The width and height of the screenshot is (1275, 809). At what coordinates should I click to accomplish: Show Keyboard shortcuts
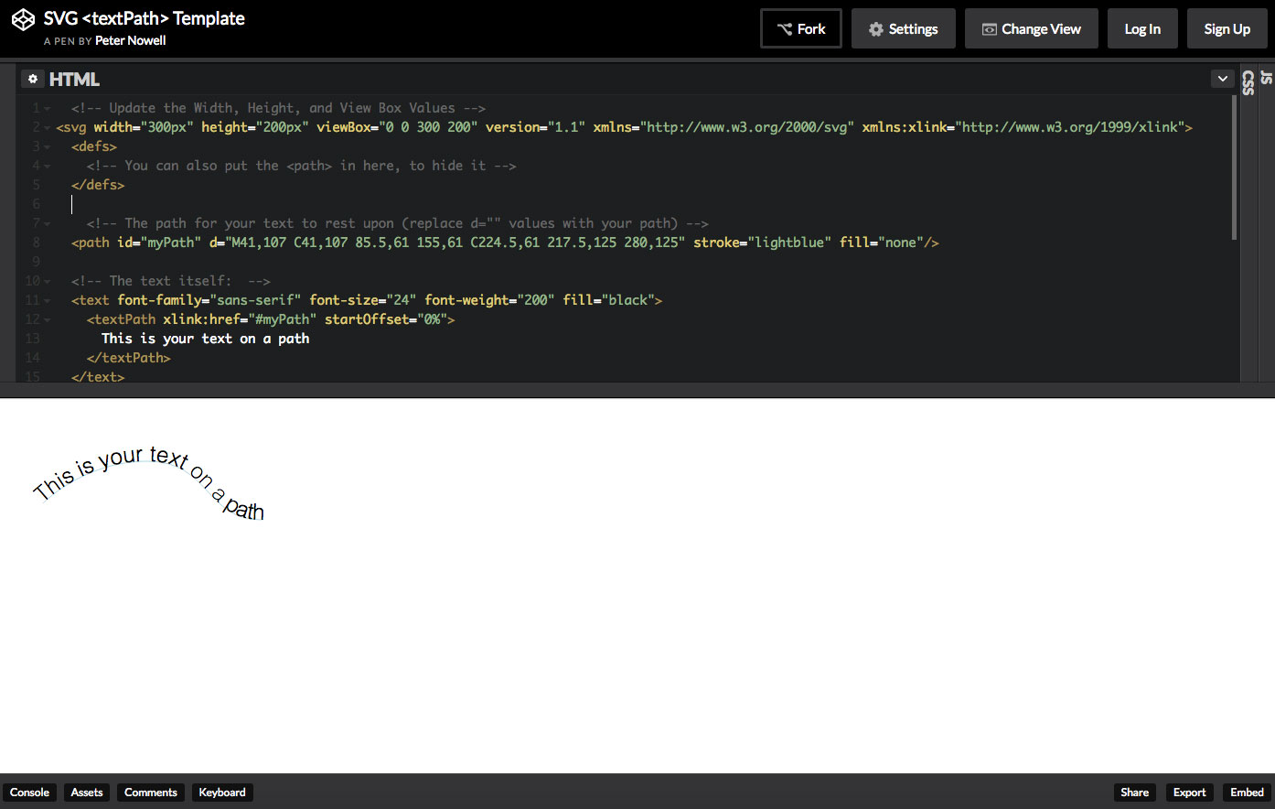222,793
